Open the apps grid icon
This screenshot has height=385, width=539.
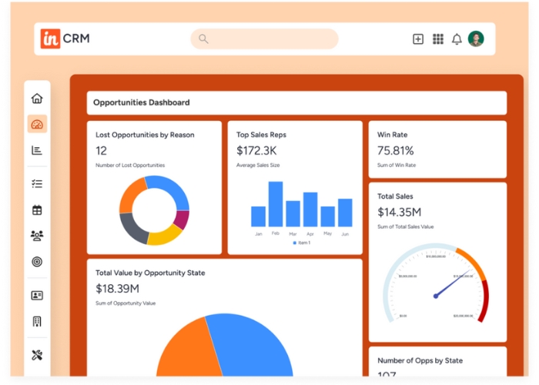(438, 38)
